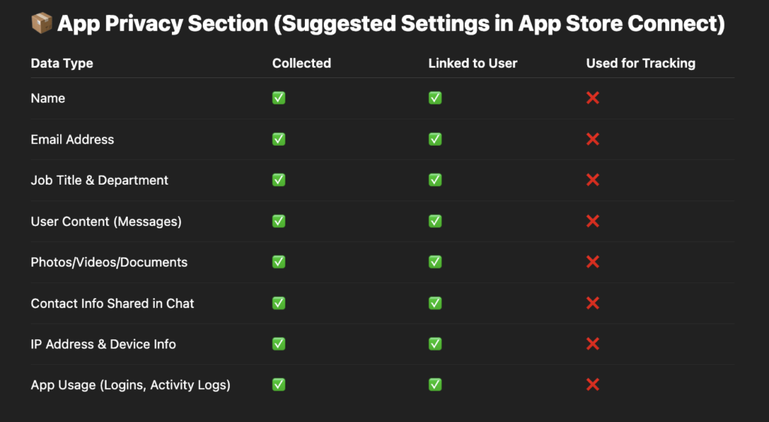The width and height of the screenshot is (769, 422).
Task: Click the tracking X for User Content (Messages)
Action: (593, 221)
